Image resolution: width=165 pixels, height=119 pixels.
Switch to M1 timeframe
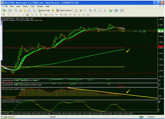52,15
